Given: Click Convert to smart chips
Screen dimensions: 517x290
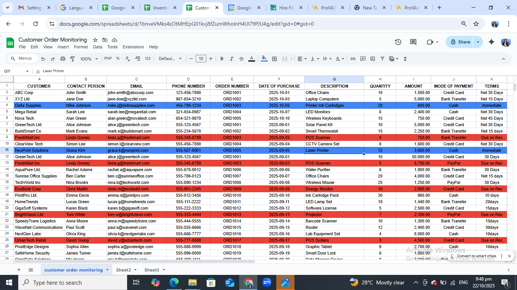Looking at the screenshot, I should click(476, 256).
